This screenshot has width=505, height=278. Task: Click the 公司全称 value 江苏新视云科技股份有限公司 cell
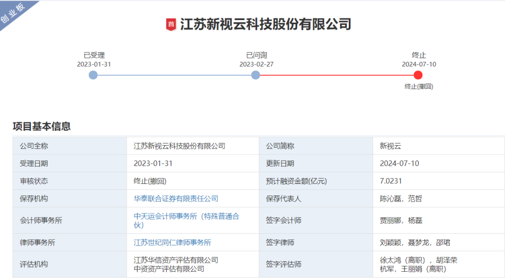coord(193,146)
